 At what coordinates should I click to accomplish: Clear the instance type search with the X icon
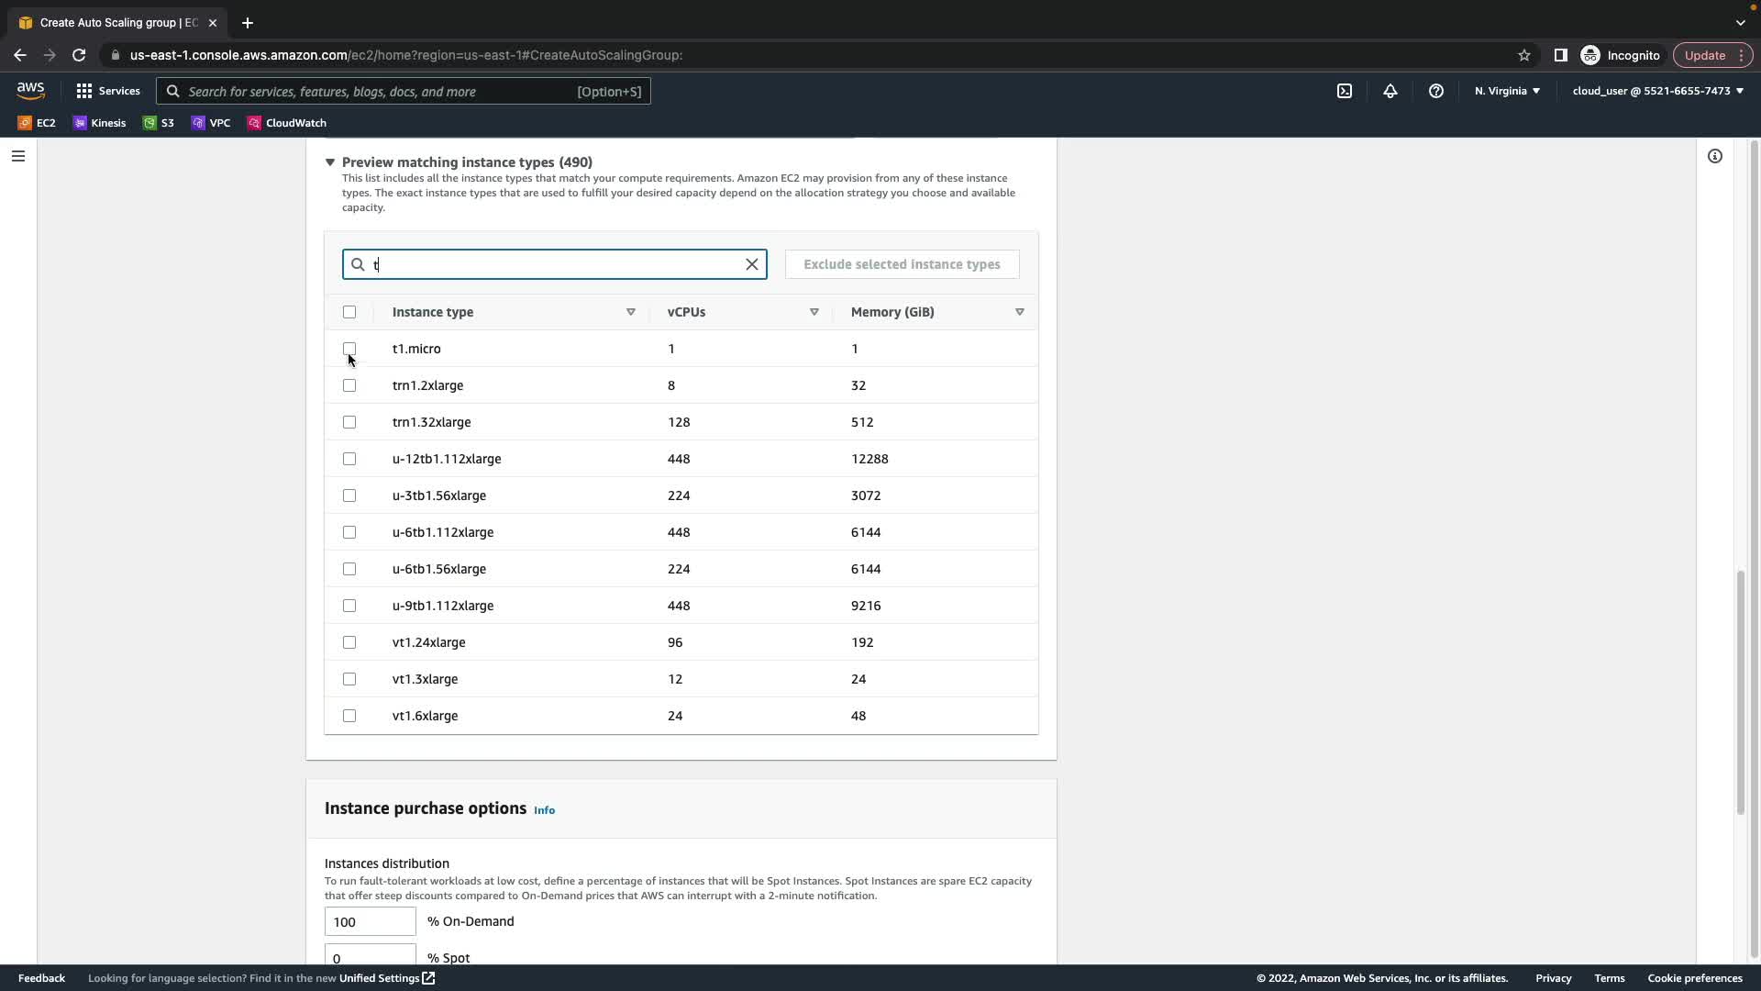click(751, 264)
